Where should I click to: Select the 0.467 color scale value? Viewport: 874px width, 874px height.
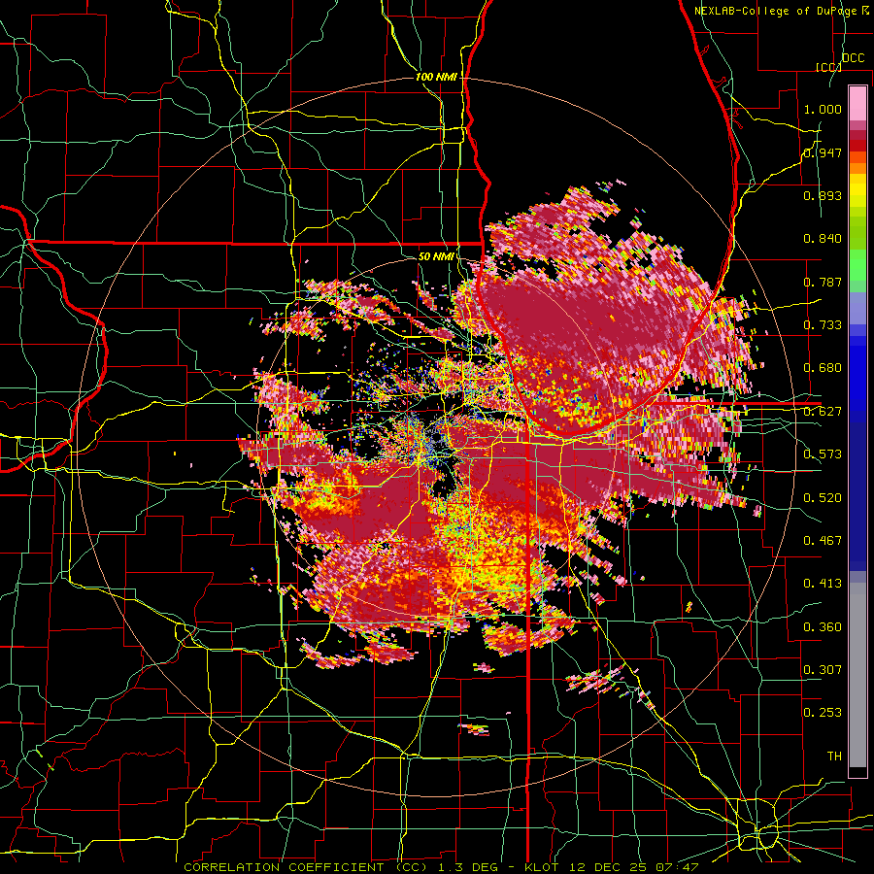(823, 541)
